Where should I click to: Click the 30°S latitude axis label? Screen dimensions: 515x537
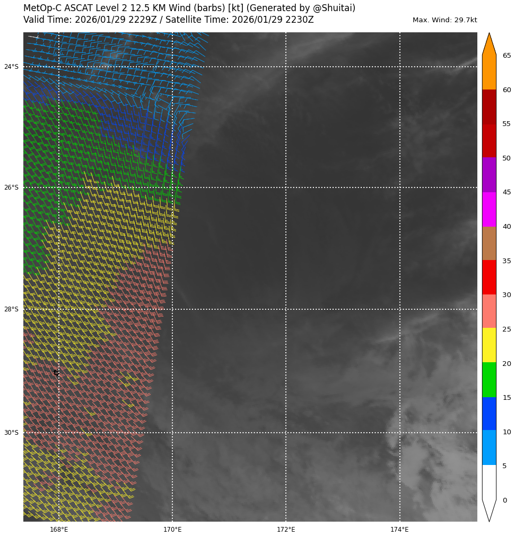click(11, 433)
